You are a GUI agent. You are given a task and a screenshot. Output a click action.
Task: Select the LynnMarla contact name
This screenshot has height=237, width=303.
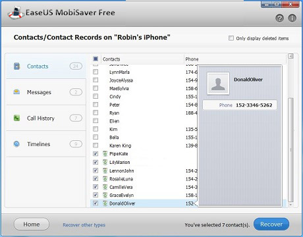pos(119,72)
